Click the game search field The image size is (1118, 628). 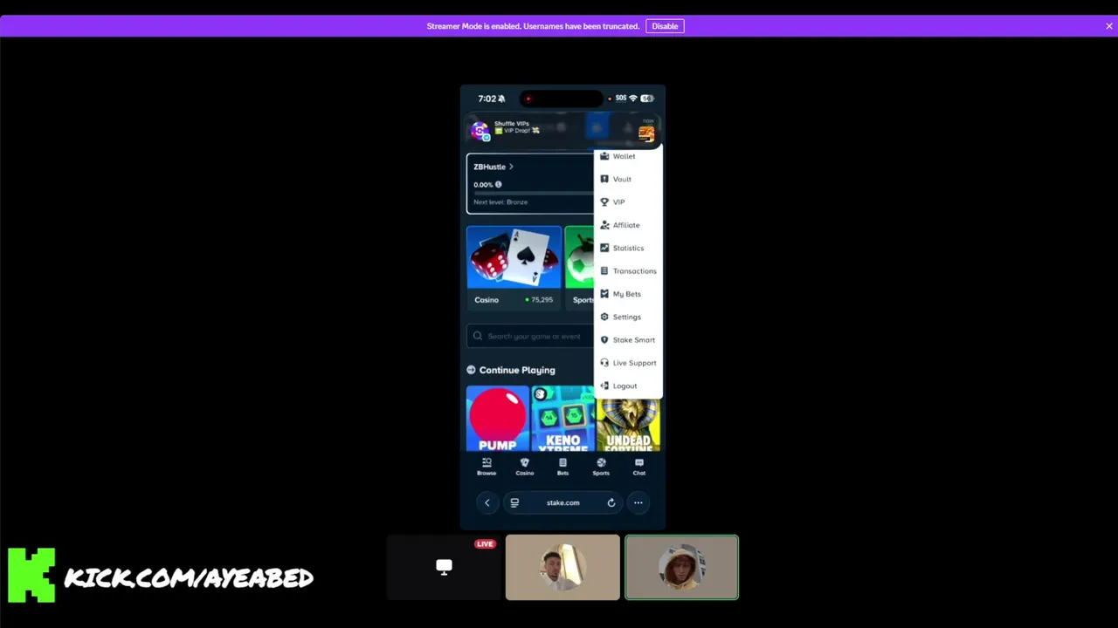tap(530, 336)
